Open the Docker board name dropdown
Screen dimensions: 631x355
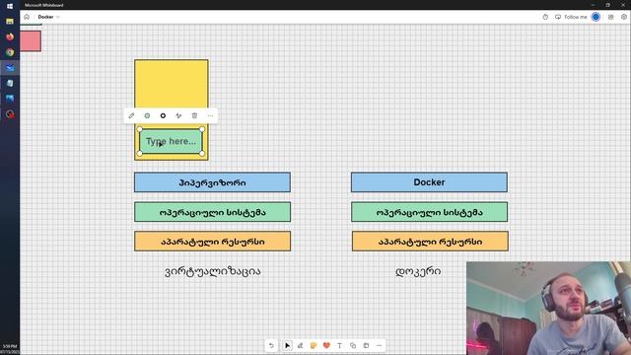48,17
